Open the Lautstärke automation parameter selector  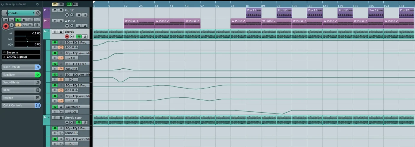click(77, 107)
